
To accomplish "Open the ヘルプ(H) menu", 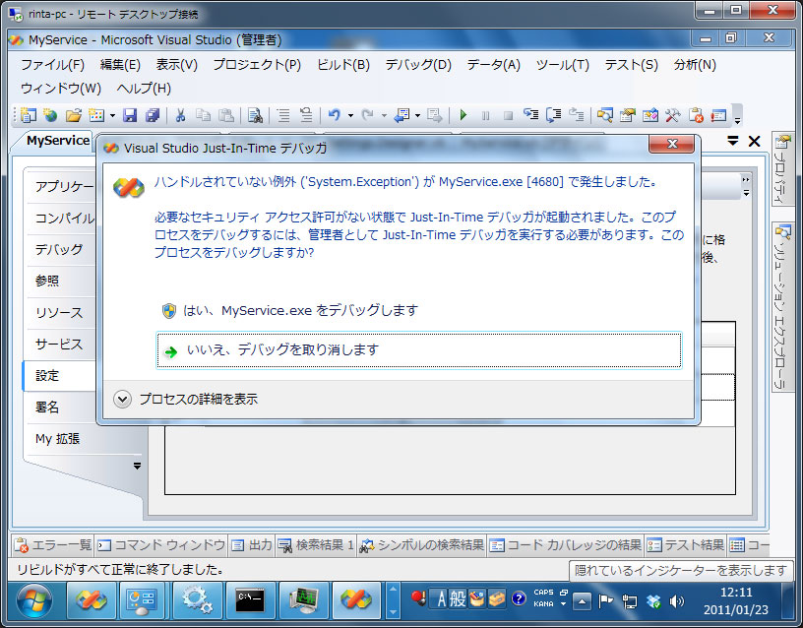I will coord(144,89).
